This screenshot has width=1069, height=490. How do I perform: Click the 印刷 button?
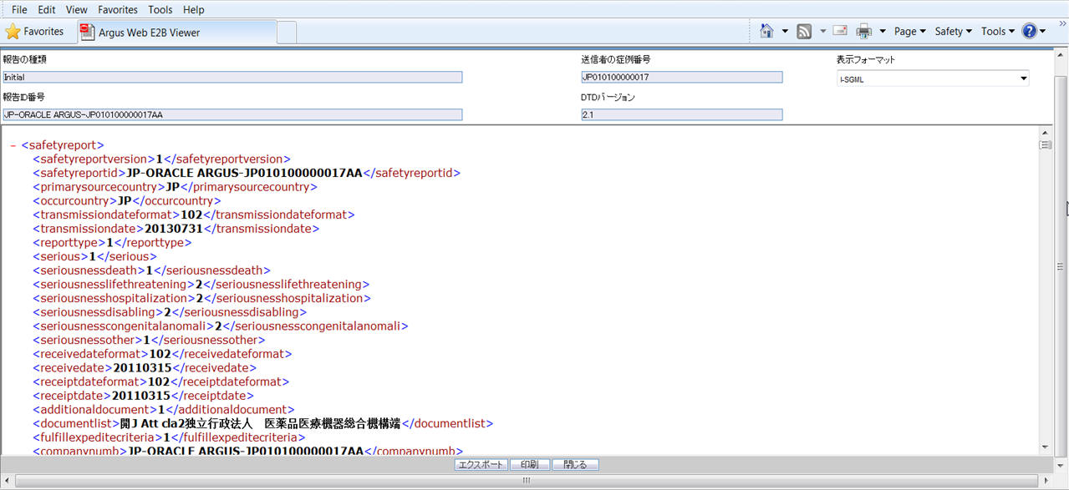point(529,465)
